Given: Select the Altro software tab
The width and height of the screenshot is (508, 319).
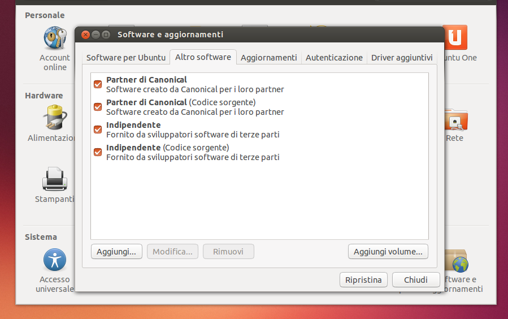Looking at the screenshot, I should coord(203,57).
